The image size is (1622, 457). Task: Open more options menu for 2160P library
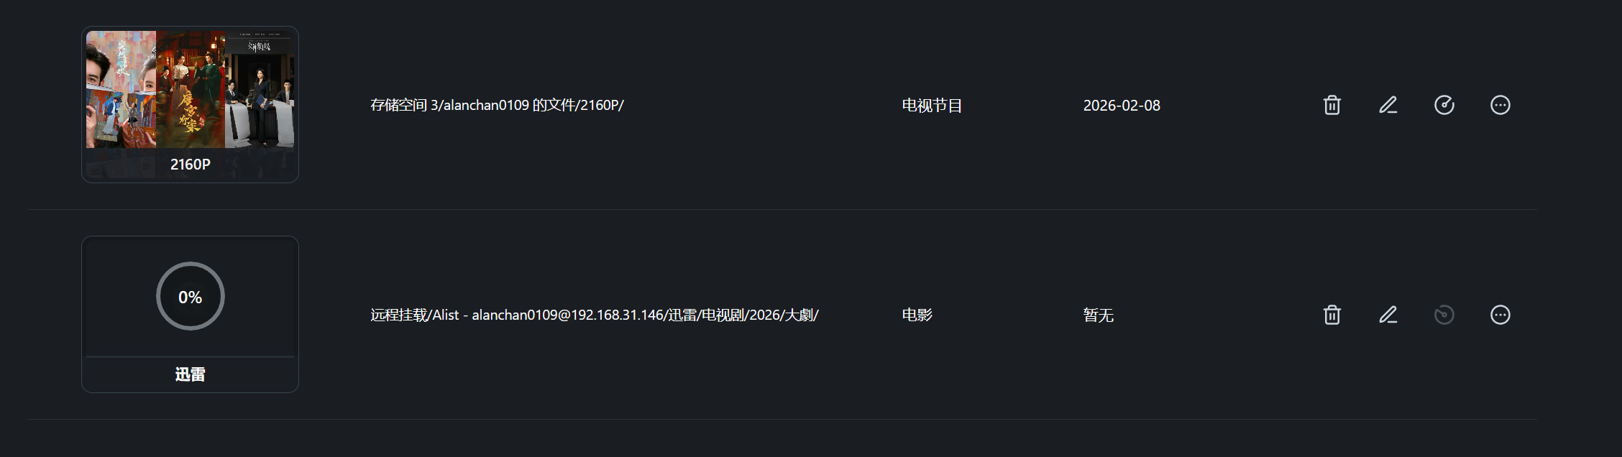pos(1500,105)
